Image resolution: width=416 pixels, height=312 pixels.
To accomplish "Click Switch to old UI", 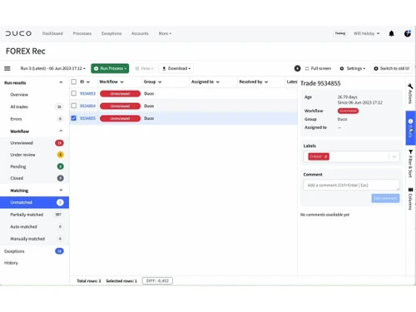I will 391,68.
